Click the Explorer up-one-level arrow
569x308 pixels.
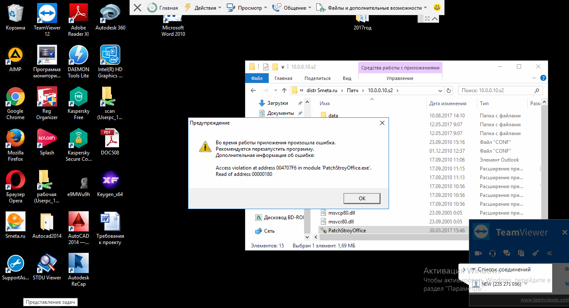285,90
